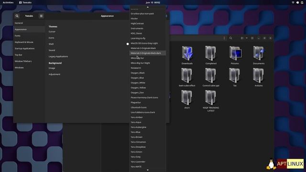The height and width of the screenshot is (172, 306).
Task: Open file manager vertical dots menu
Action: 224,38
